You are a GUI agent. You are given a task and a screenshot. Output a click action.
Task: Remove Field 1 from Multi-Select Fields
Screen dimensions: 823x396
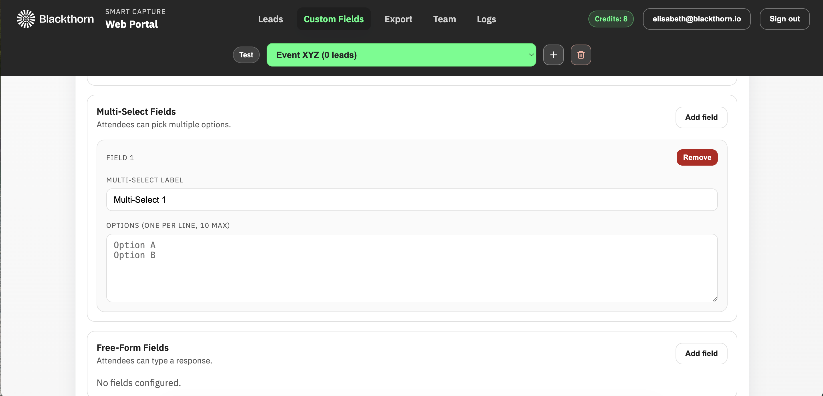(697, 157)
